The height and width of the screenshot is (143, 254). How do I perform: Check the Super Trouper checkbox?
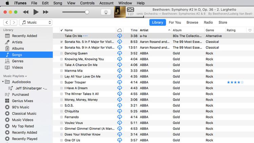[61, 82]
